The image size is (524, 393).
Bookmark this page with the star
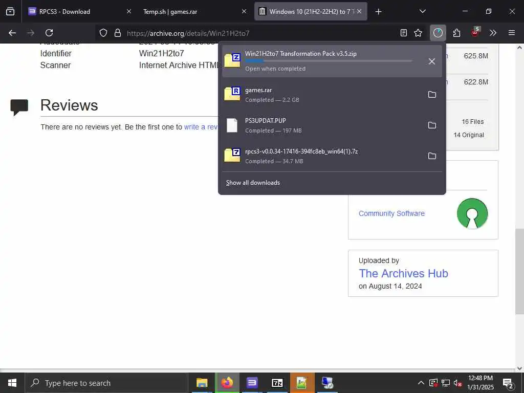[418, 33]
